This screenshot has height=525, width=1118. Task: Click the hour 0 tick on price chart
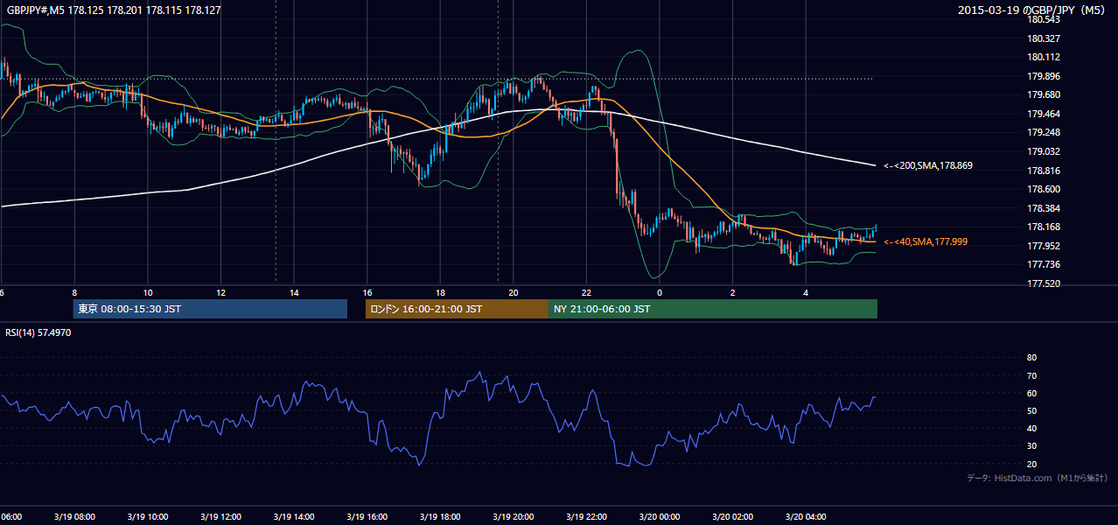pyautogui.click(x=660, y=292)
